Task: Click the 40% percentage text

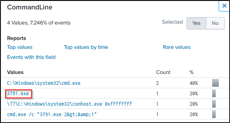Action: [193, 83]
